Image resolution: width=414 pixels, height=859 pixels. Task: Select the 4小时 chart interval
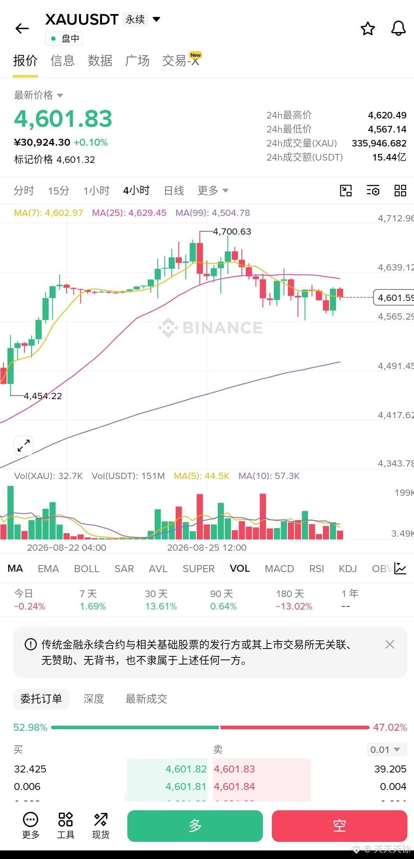click(136, 191)
